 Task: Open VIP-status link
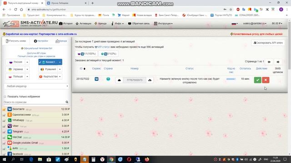pyautogui.click(x=102, y=47)
